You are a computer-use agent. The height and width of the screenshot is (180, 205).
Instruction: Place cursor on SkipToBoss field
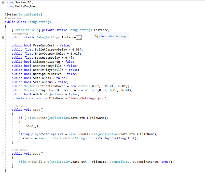[x=42, y=78]
